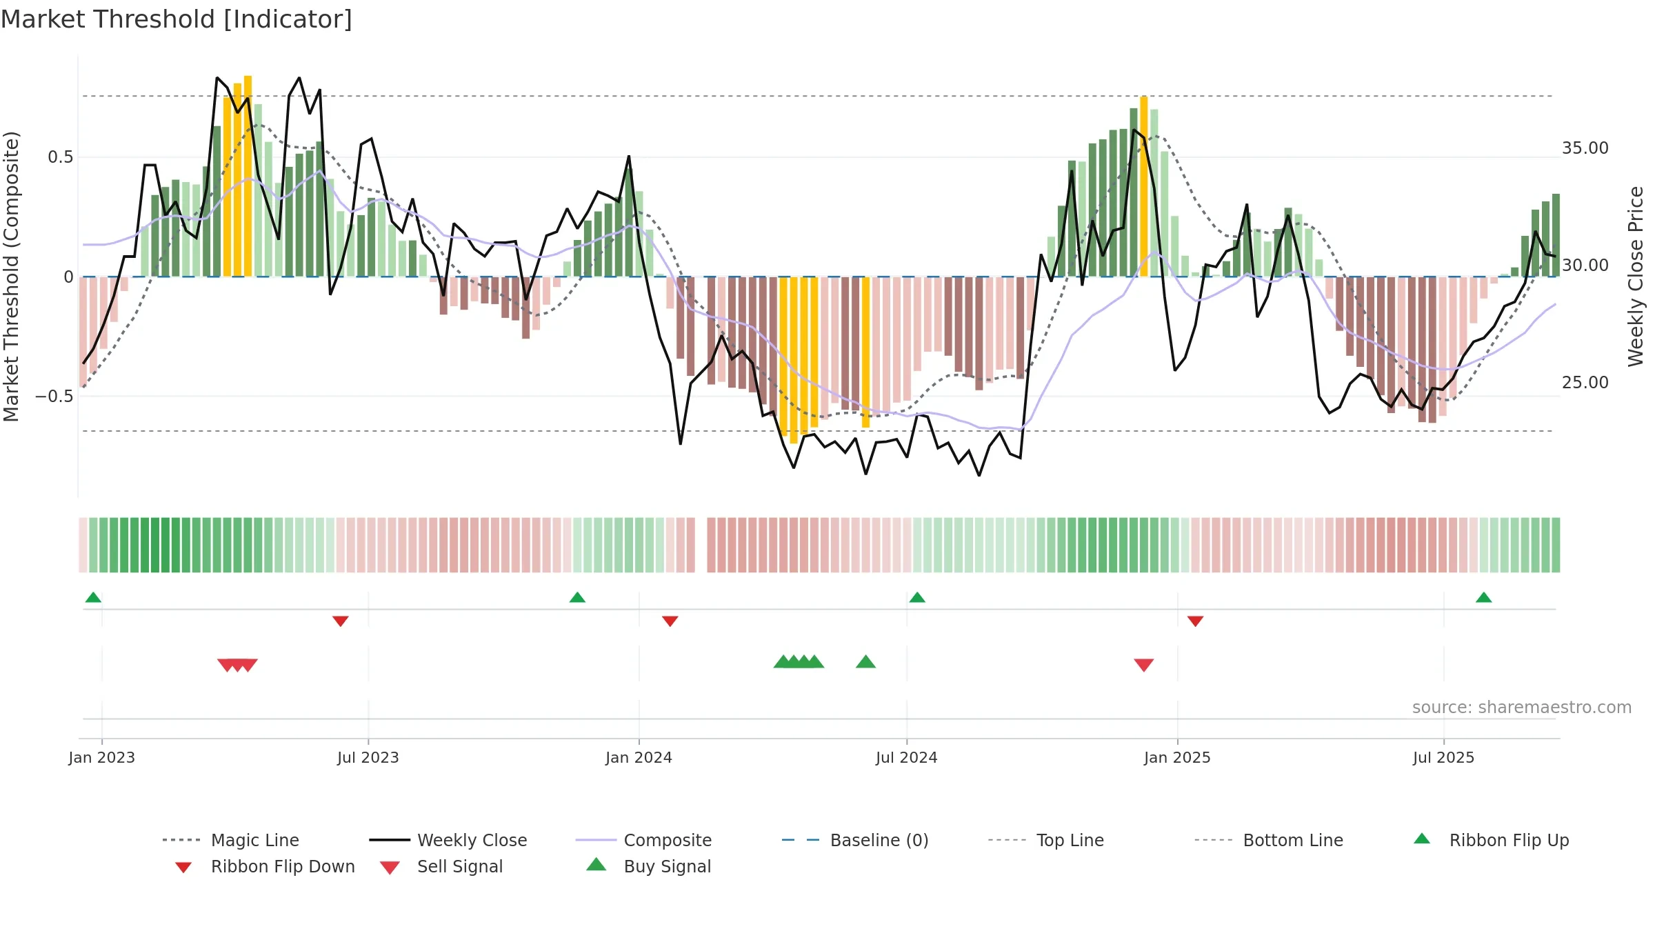
Task: Click the Jul 2025 axis label
Action: click(1444, 758)
